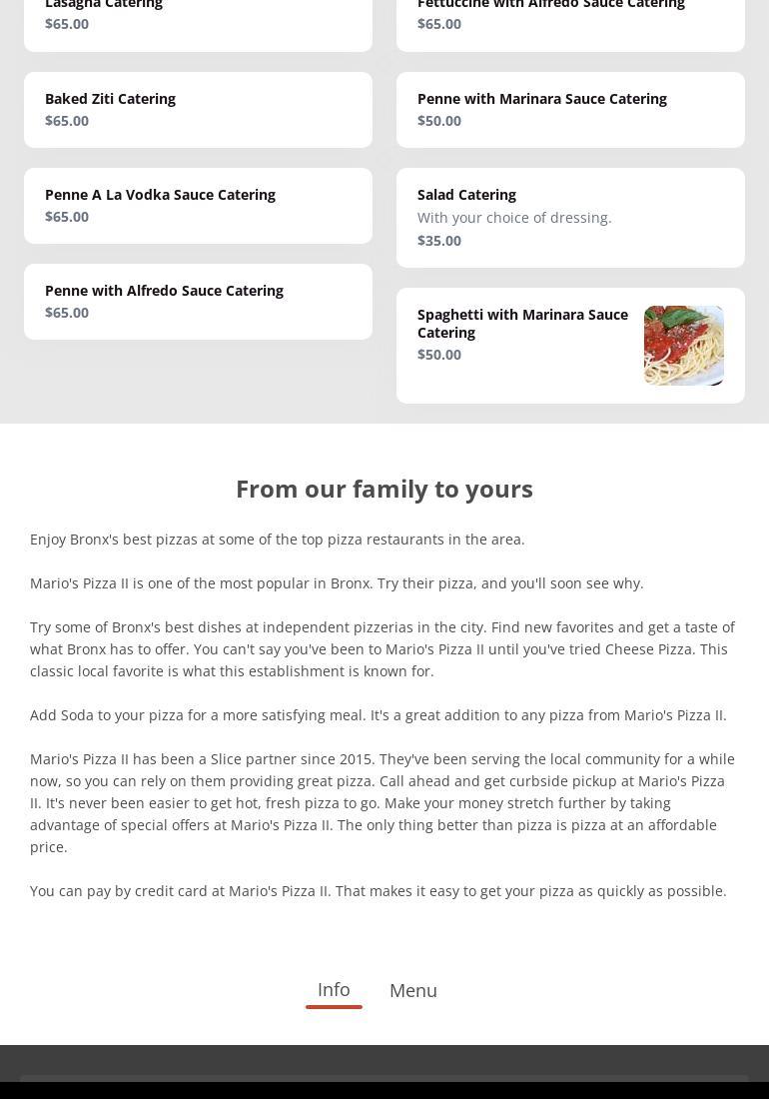Choose Penne A La Vodka Sauce Catering
769x1099 pixels.
(x=198, y=206)
